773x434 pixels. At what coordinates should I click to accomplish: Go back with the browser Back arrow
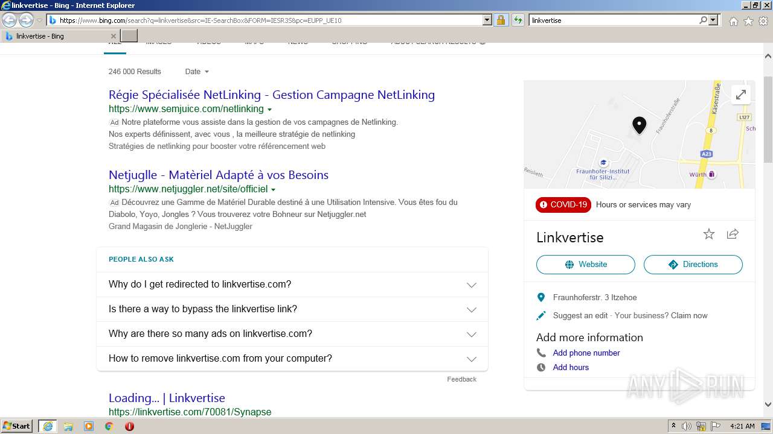point(9,20)
